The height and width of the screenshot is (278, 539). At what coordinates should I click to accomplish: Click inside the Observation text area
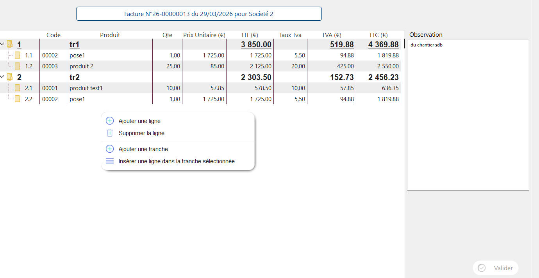[x=468, y=115]
